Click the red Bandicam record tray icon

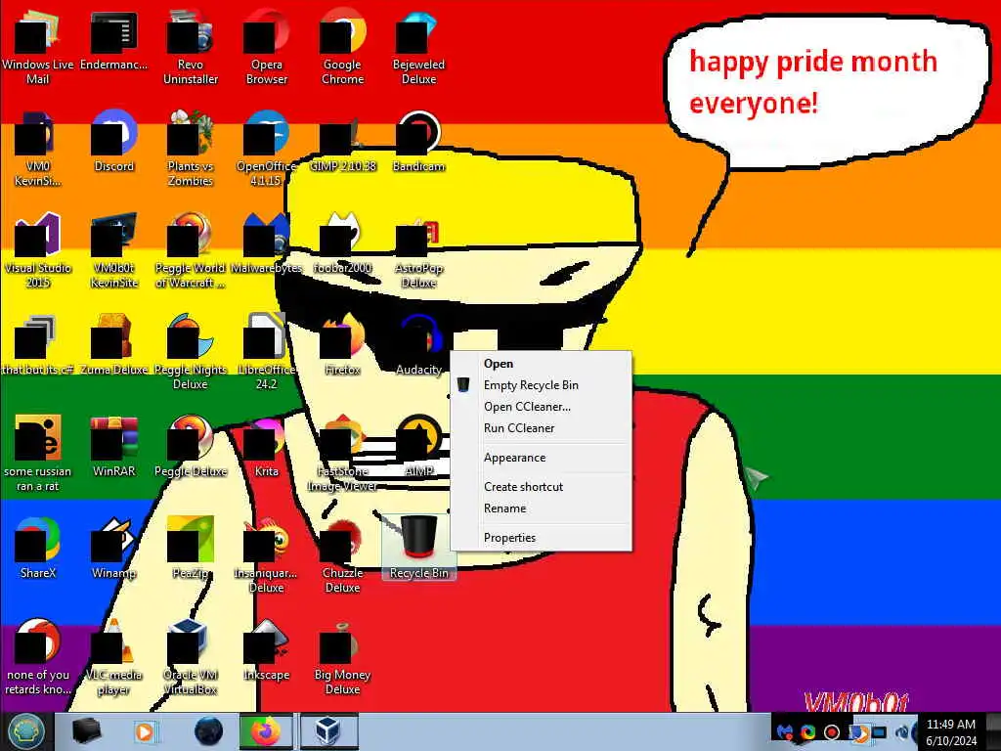click(x=832, y=732)
